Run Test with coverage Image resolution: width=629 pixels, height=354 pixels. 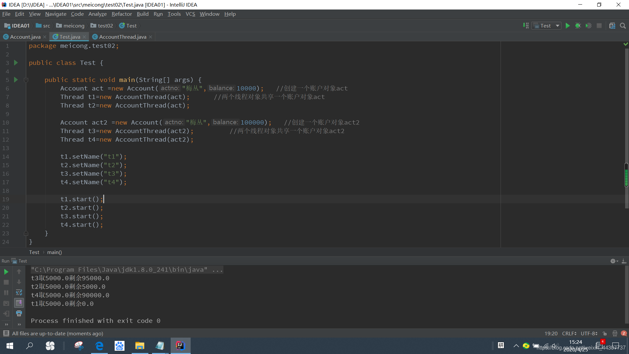pyautogui.click(x=589, y=26)
